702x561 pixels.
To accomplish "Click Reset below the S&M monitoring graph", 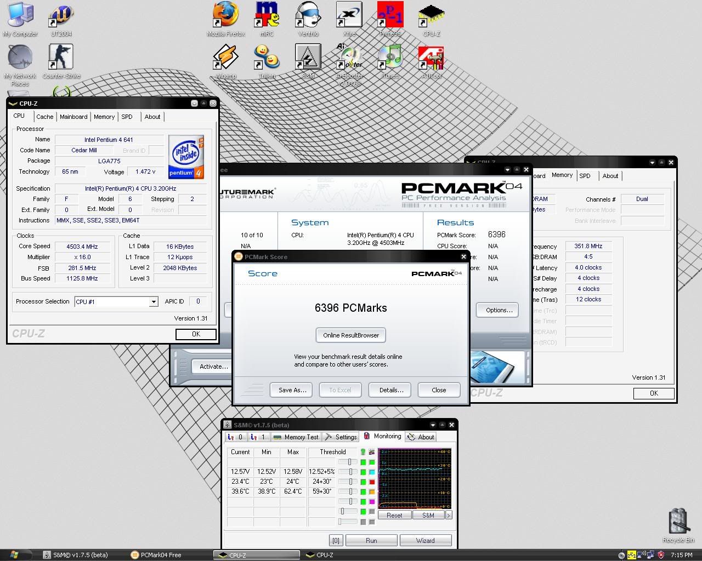I will point(394,515).
